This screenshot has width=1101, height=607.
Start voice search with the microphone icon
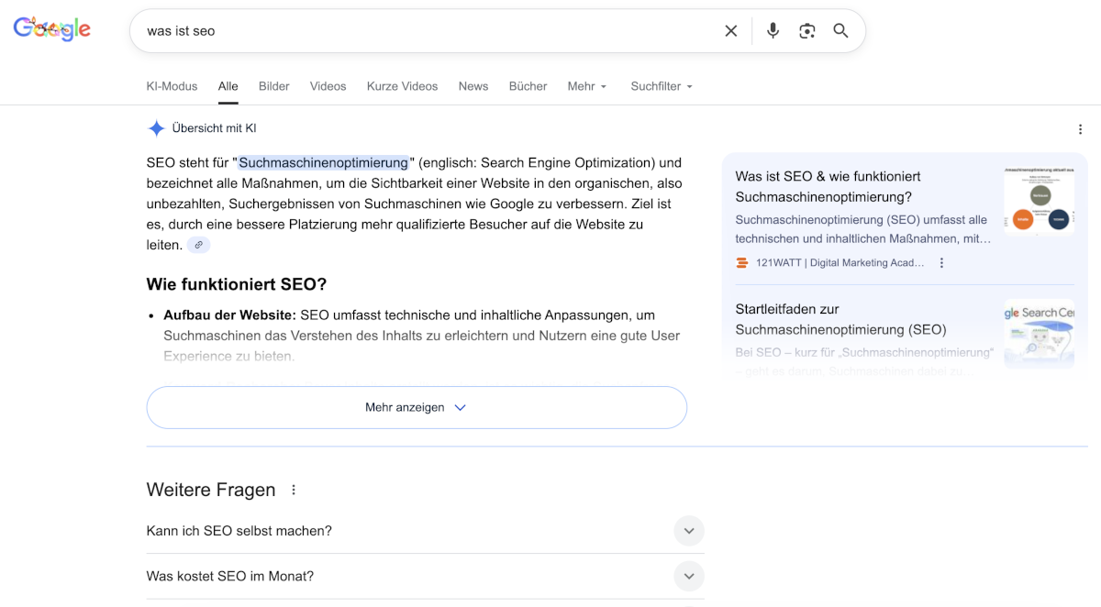click(x=772, y=30)
